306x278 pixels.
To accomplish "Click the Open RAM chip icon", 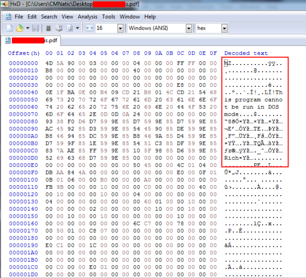I will pos(48,28).
